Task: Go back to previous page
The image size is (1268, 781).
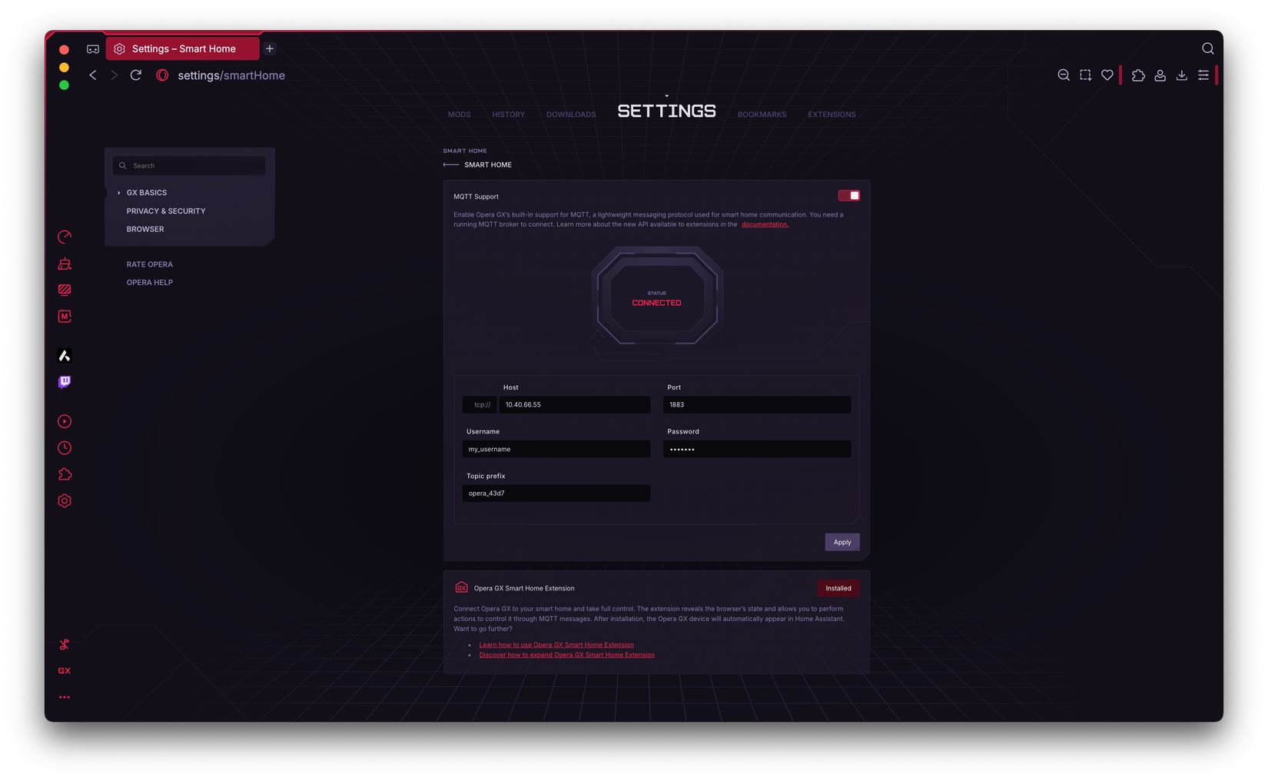Action: (93, 75)
